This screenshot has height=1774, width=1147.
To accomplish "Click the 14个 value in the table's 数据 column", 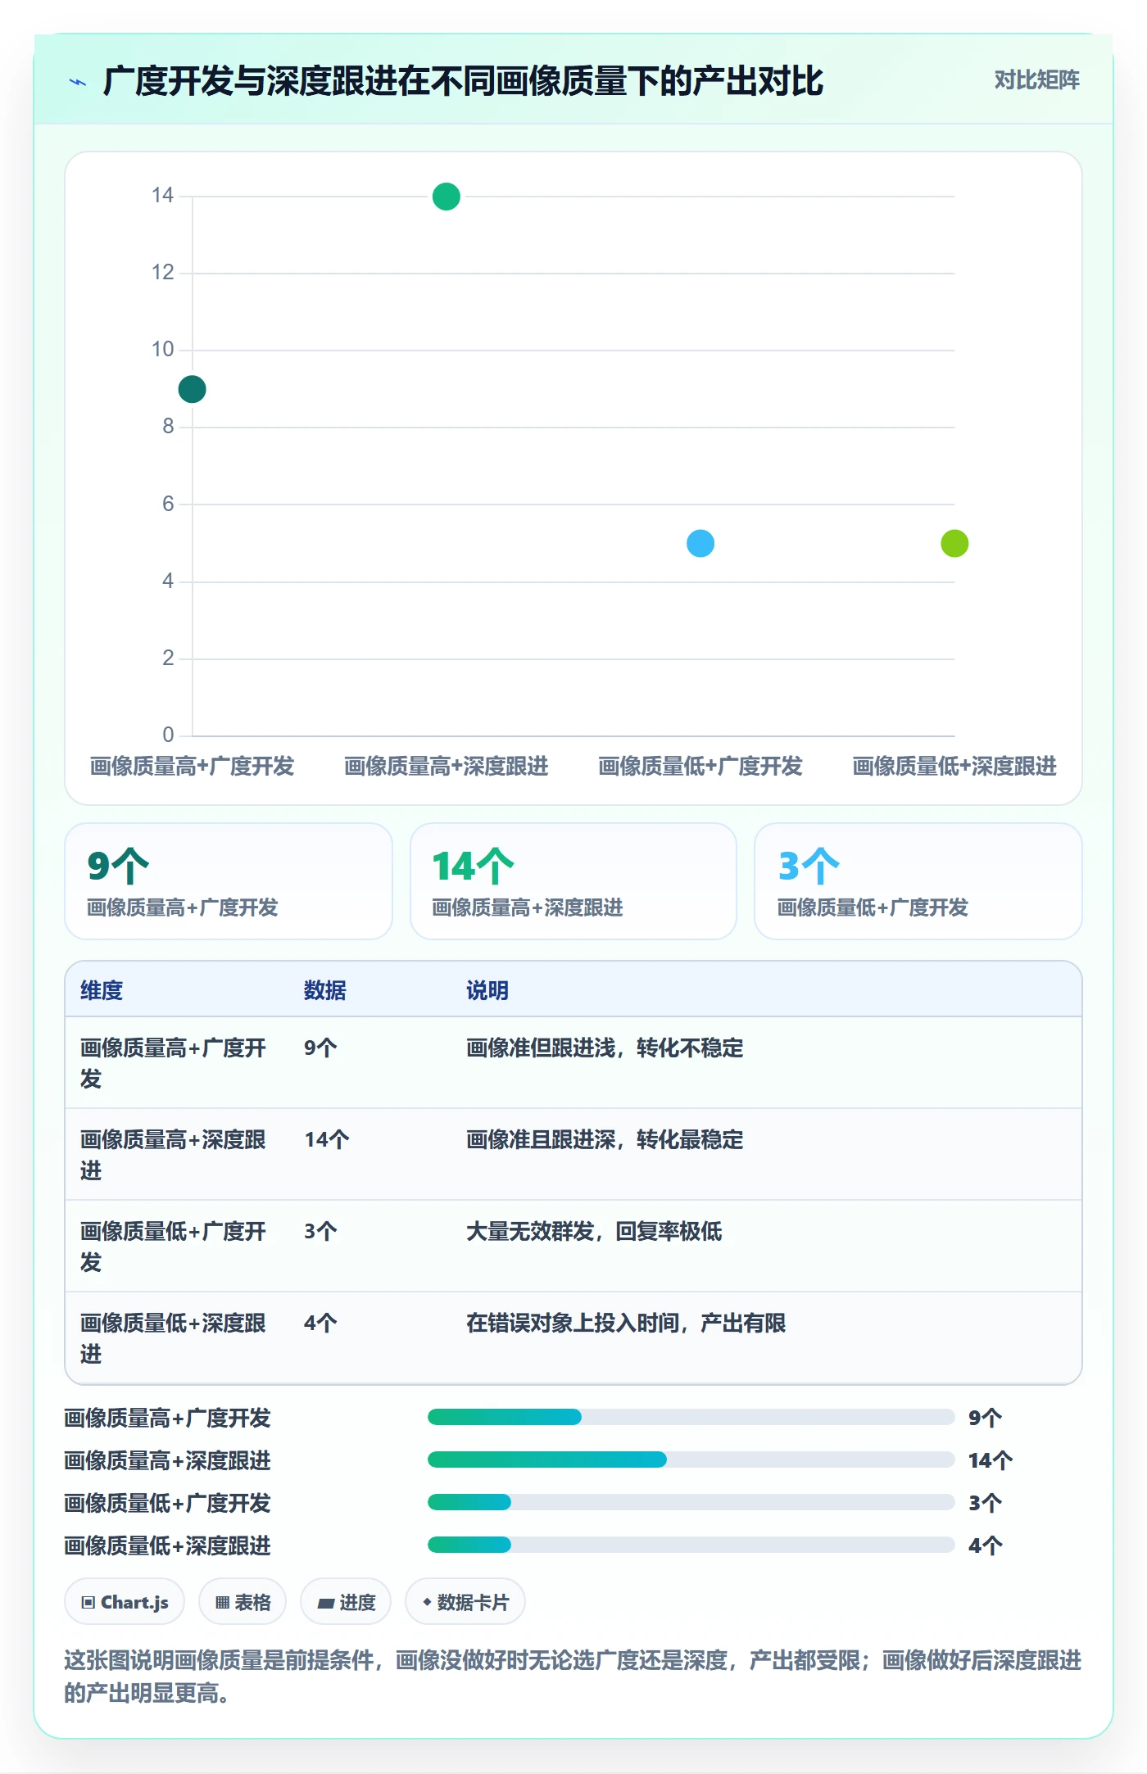I will click(x=327, y=1139).
